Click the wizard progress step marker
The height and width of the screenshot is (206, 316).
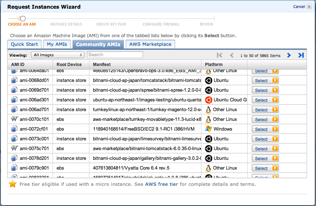click(x=23, y=18)
